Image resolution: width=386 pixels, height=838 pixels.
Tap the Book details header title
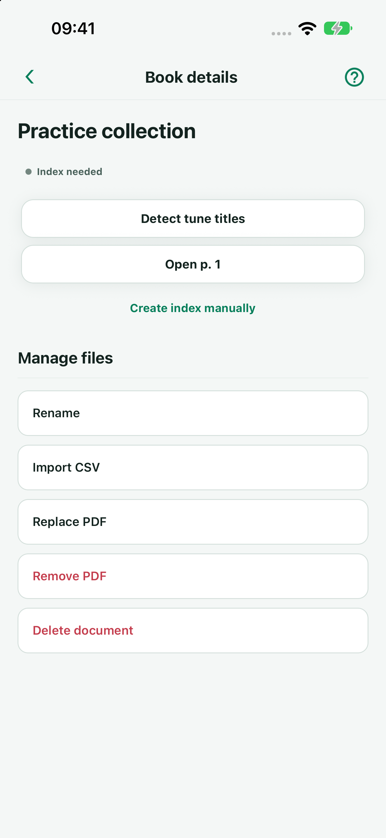pyautogui.click(x=191, y=77)
